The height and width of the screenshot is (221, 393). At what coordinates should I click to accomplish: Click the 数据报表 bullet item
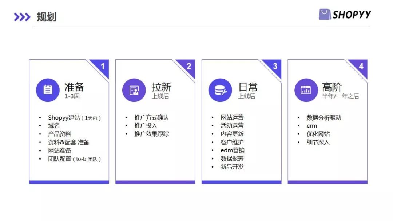tap(232, 158)
